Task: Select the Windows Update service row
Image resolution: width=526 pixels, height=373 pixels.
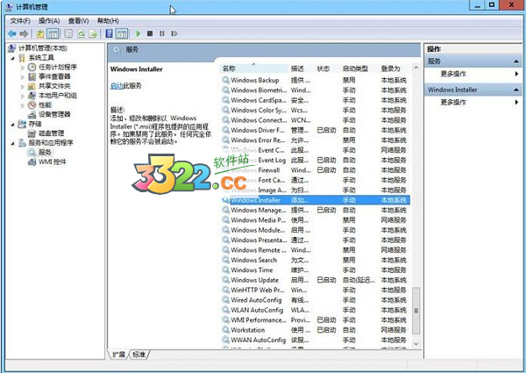Action: pyautogui.click(x=254, y=280)
